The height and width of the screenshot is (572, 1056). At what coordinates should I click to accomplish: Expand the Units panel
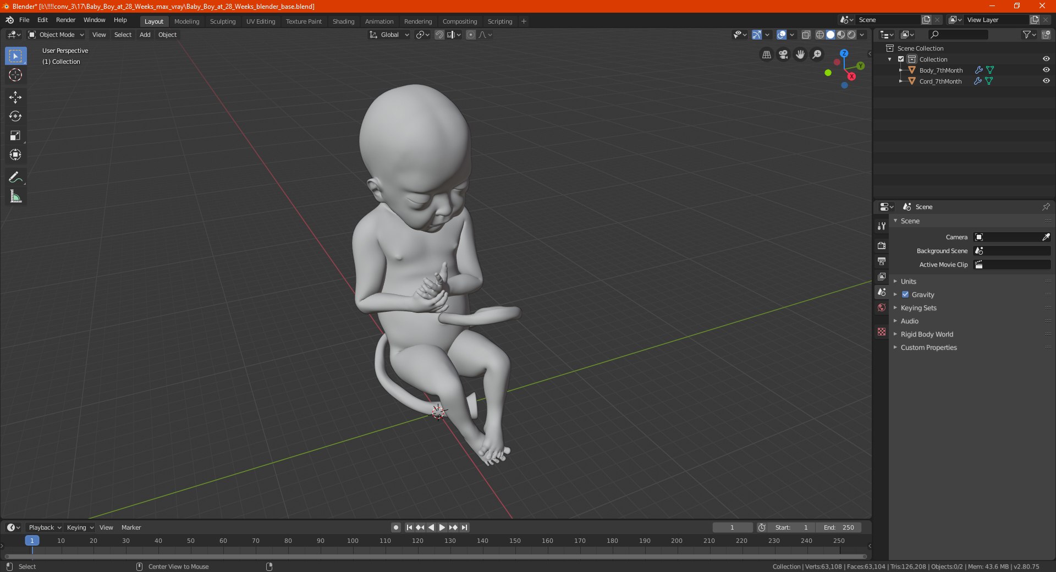(908, 281)
